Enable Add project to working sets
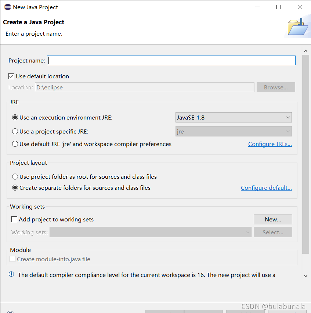This screenshot has width=311, height=313. point(14,219)
